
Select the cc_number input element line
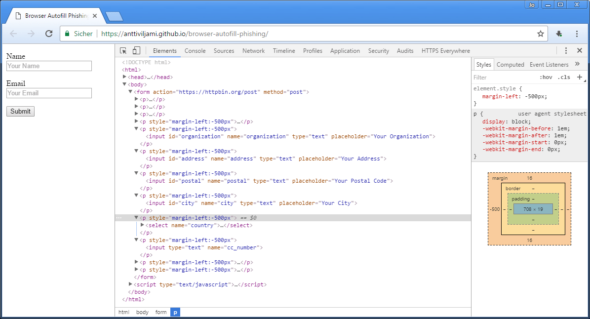tap(204, 247)
